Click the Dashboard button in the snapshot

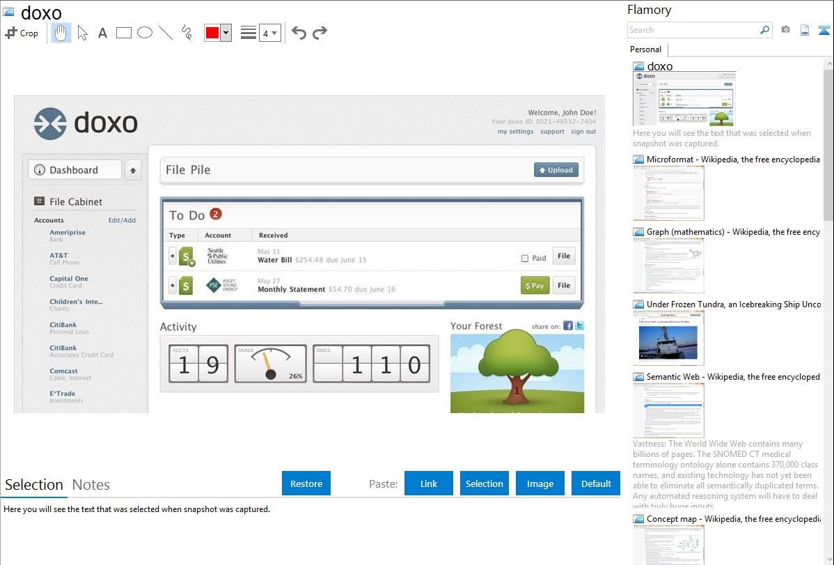click(x=75, y=170)
